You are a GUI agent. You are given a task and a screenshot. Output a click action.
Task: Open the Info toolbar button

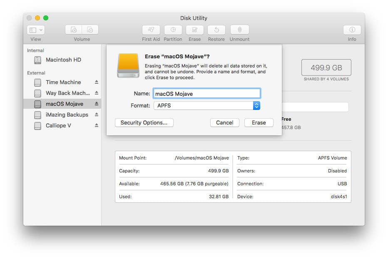(352, 30)
